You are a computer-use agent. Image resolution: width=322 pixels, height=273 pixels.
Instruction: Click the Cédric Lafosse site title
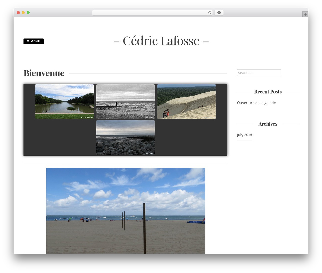(161, 41)
